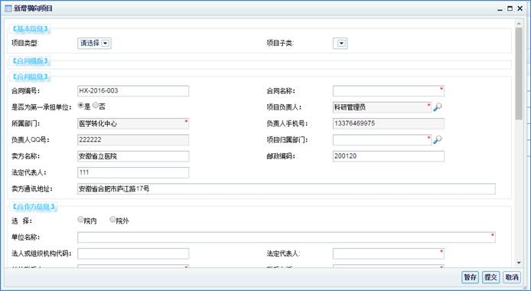Focus the 法人或组织机构代码 input field
This screenshot has height=291, width=531.
point(133,253)
